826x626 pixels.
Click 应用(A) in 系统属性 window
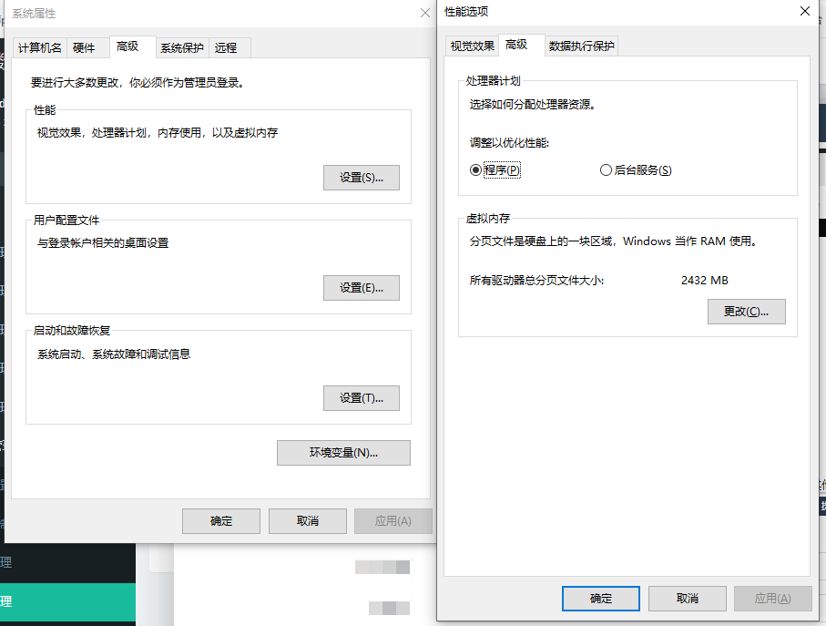393,521
